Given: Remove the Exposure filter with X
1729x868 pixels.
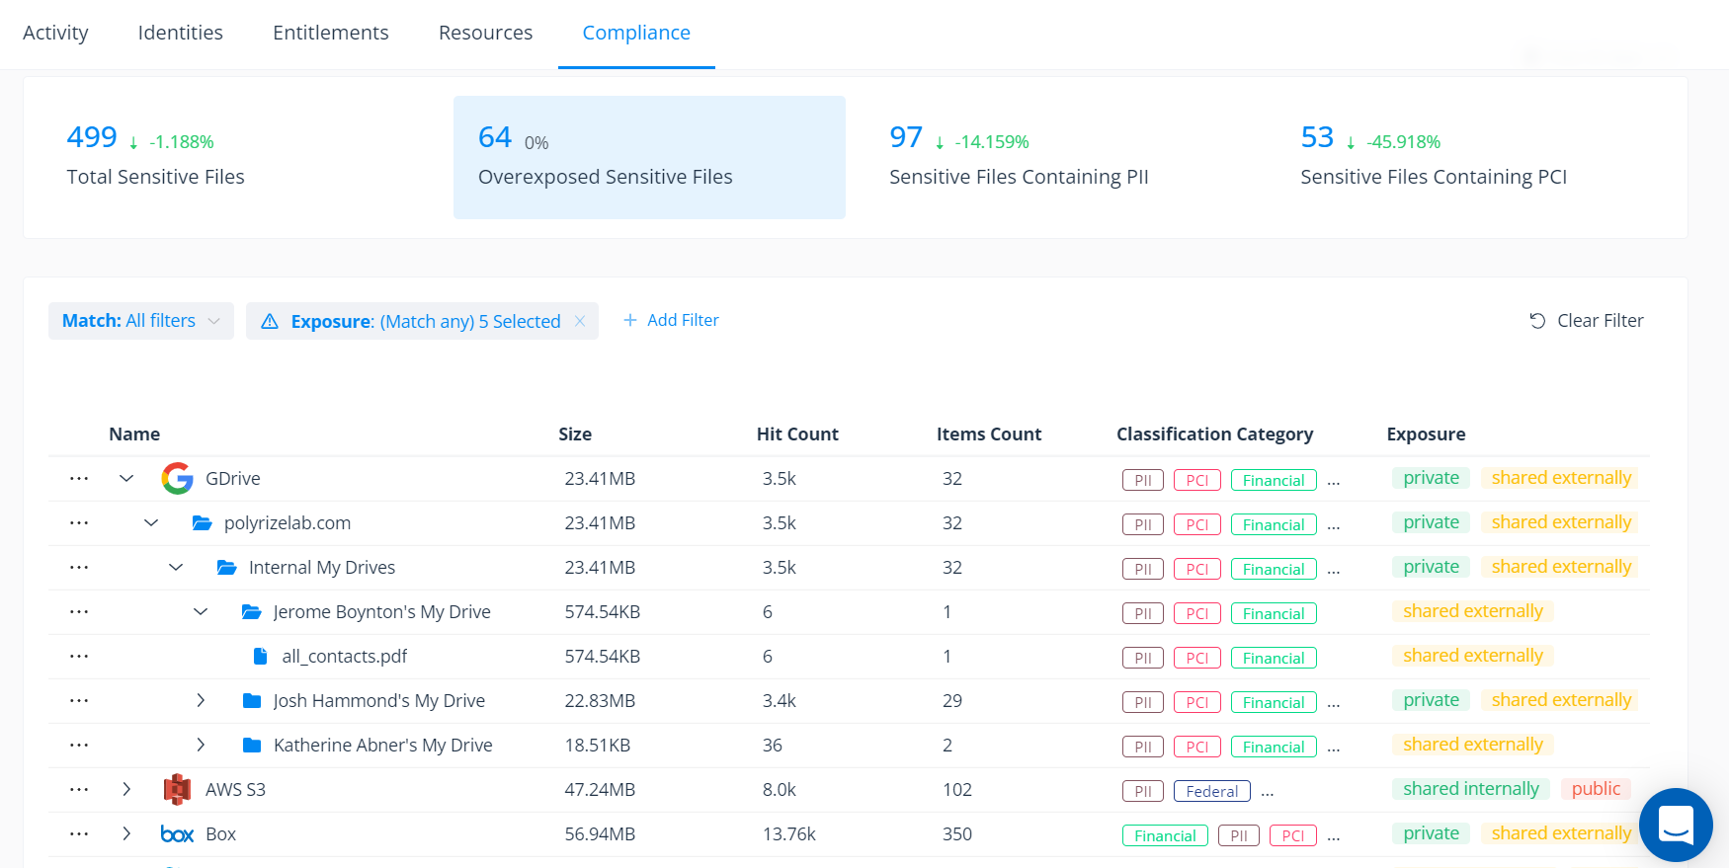Looking at the screenshot, I should [580, 321].
